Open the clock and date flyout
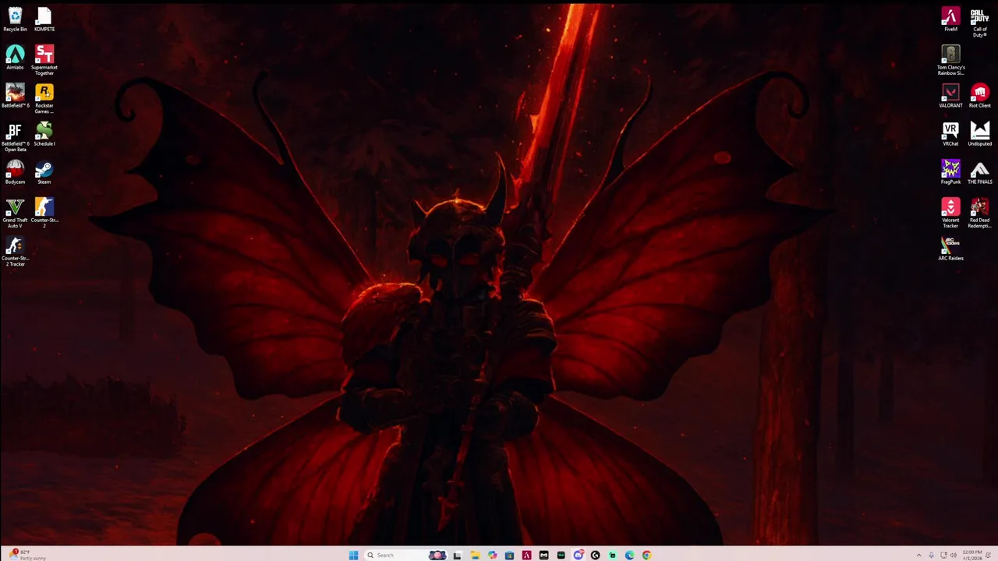 (972, 556)
